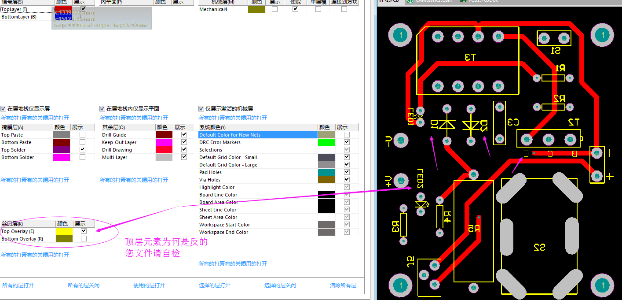
Task: Open the green DRC Error Markers swatch
Action: click(326, 142)
